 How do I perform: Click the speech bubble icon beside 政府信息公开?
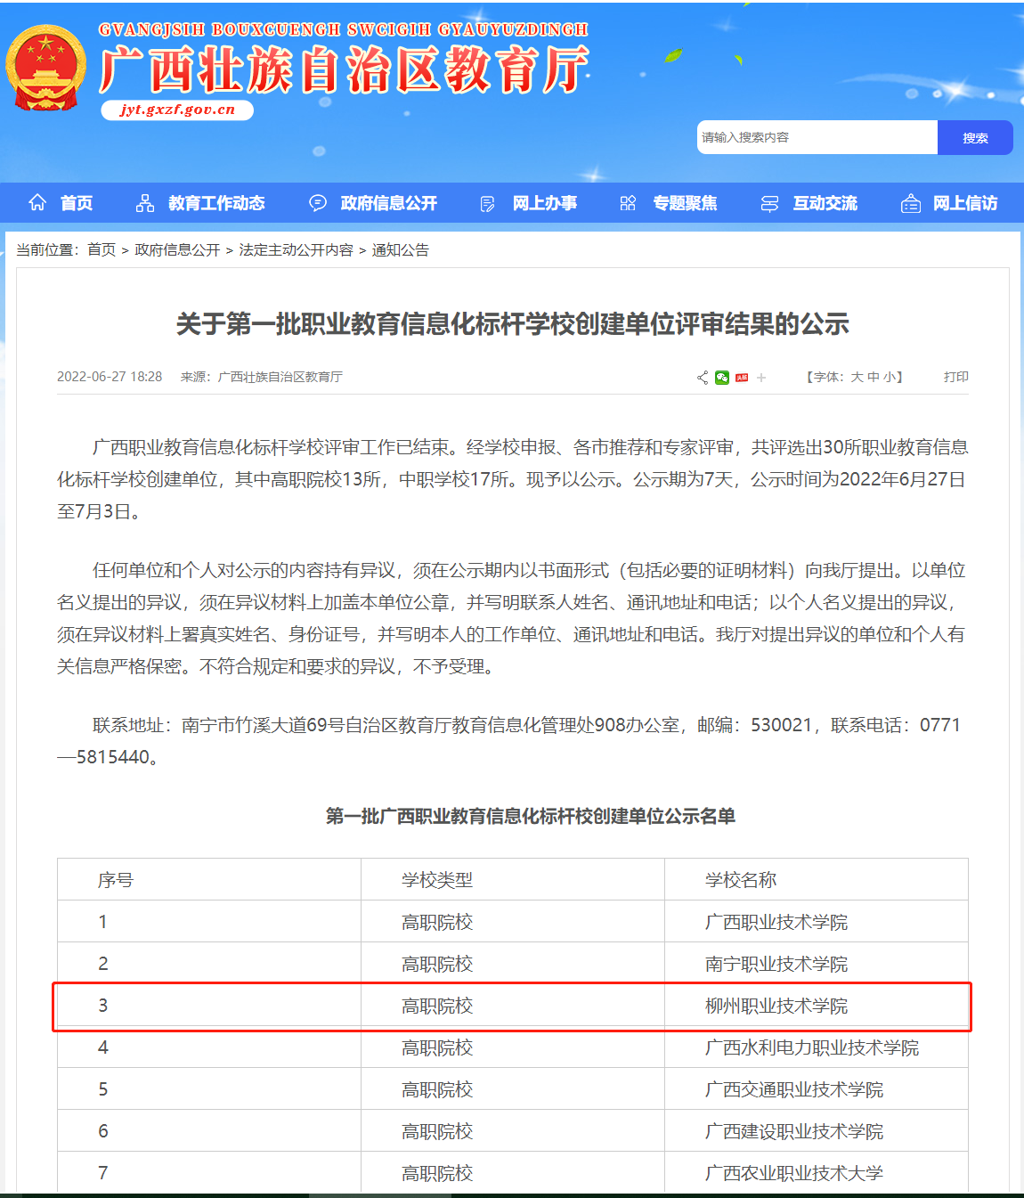tap(318, 203)
